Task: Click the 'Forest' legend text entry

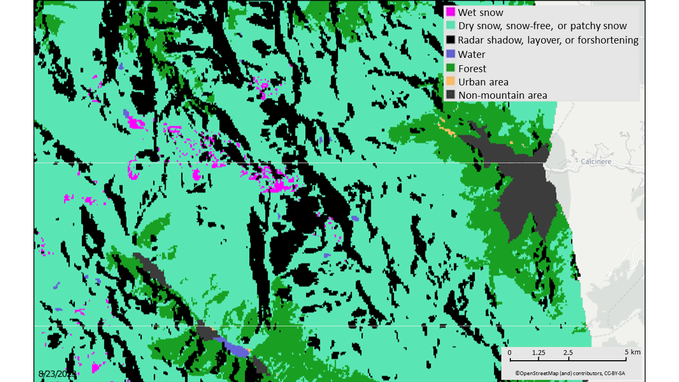Action: coord(472,68)
